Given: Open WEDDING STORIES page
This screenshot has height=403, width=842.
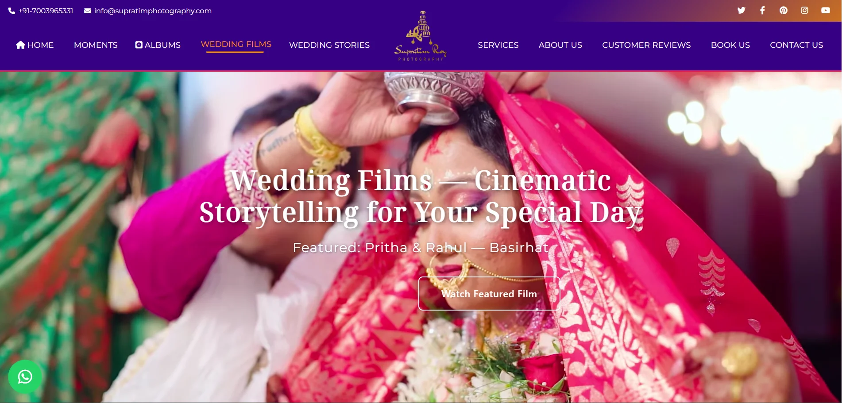Looking at the screenshot, I should [329, 45].
